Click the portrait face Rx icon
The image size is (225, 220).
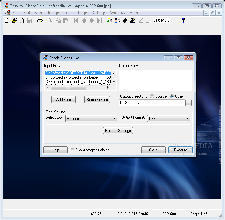117,21
